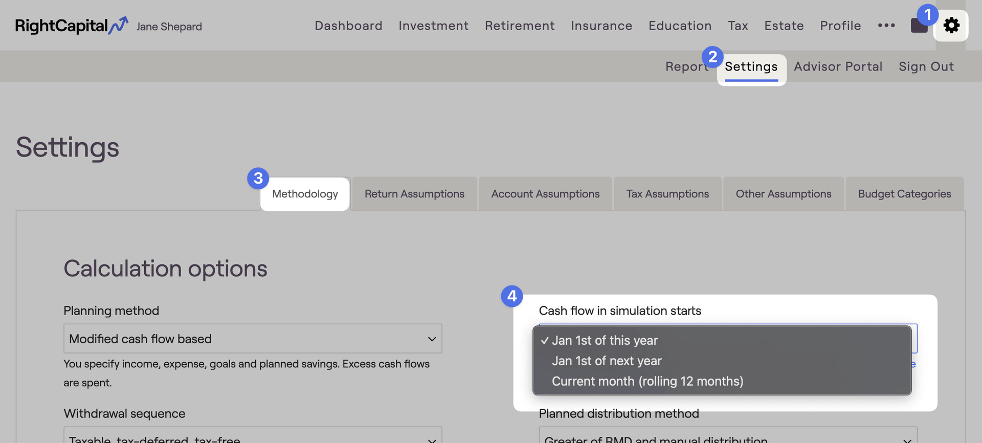The width and height of the screenshot is (982, 443).
Task: Open the Profile menu
Action: pyautogui.click(x=840, y=26)
